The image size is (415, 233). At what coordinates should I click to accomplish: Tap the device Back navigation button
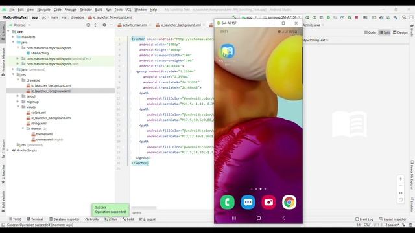(x=283, y=218)
